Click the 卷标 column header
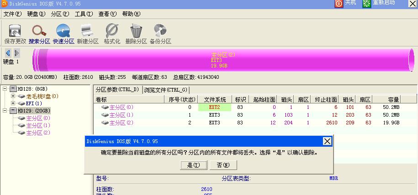Screen dimensions: 418x195 [129, 99]
